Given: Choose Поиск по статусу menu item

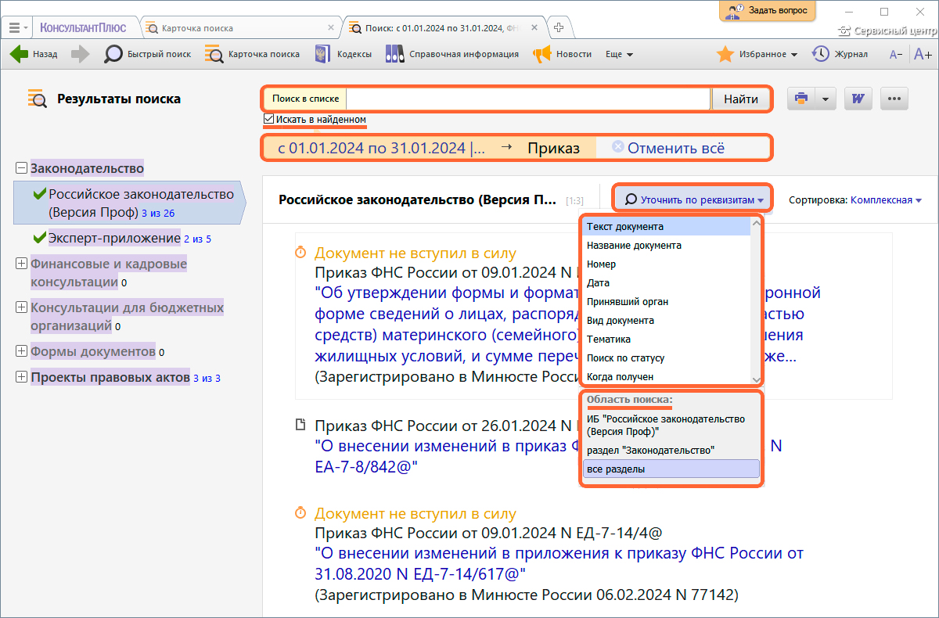Looking at the screenshot, I should (667, 358).
